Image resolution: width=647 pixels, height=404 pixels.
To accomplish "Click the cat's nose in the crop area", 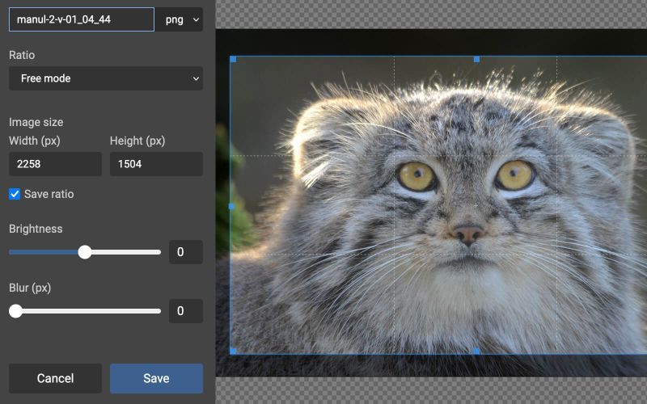I will pyautogui.click(x=468, y=235).
